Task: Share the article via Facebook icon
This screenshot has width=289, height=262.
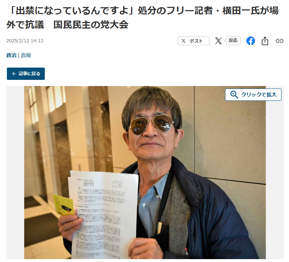Action: click(251, 41)
